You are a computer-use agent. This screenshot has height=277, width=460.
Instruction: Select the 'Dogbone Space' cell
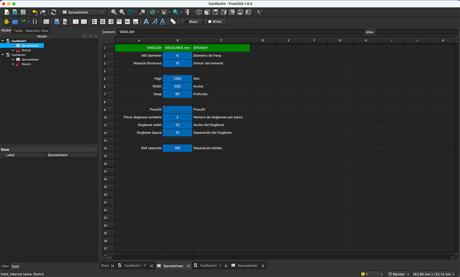(139, 133)
